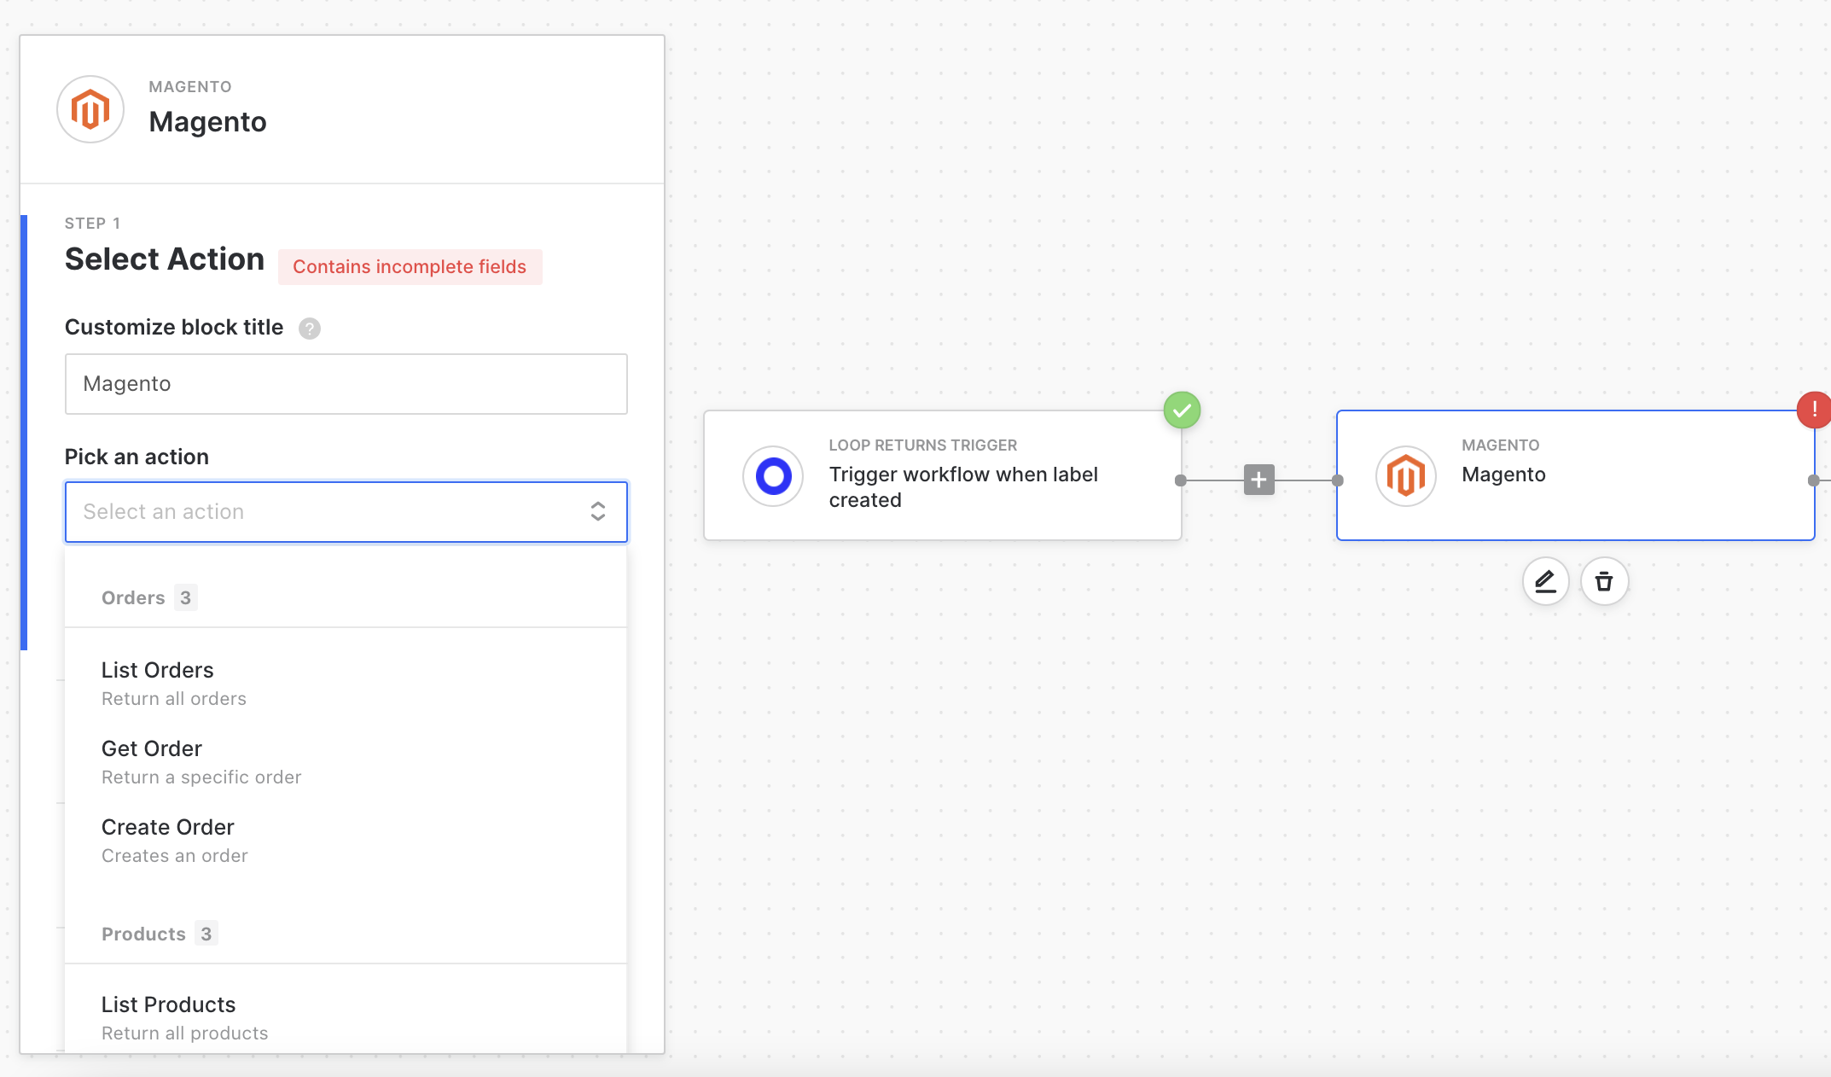Click the Contains incomplete fields warning label
The image size is (1831, 1077).
[x=410, y=267]
